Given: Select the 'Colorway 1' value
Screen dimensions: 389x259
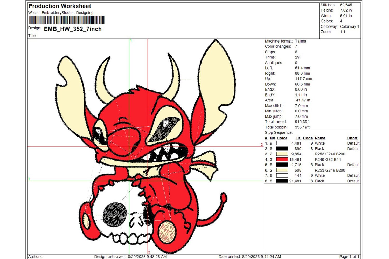Looking at the screenshot, I should pos(350,26).
